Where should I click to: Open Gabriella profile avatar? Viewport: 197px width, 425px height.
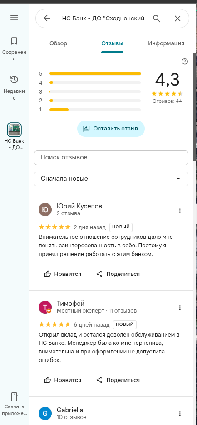click(45, 414)
